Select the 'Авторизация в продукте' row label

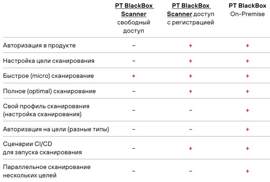39,46
